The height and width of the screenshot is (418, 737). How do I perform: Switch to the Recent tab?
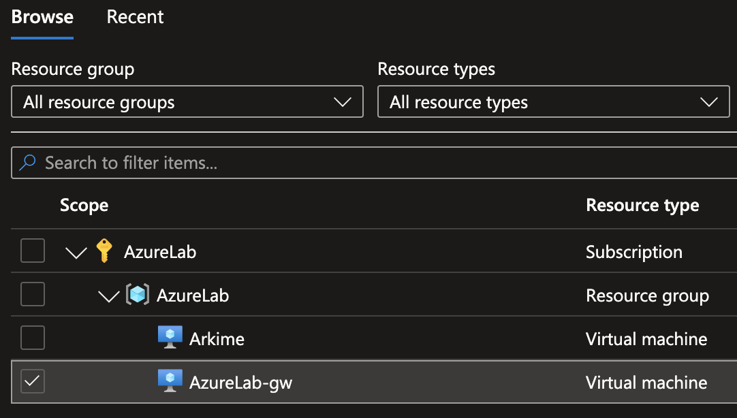(135, 17)
